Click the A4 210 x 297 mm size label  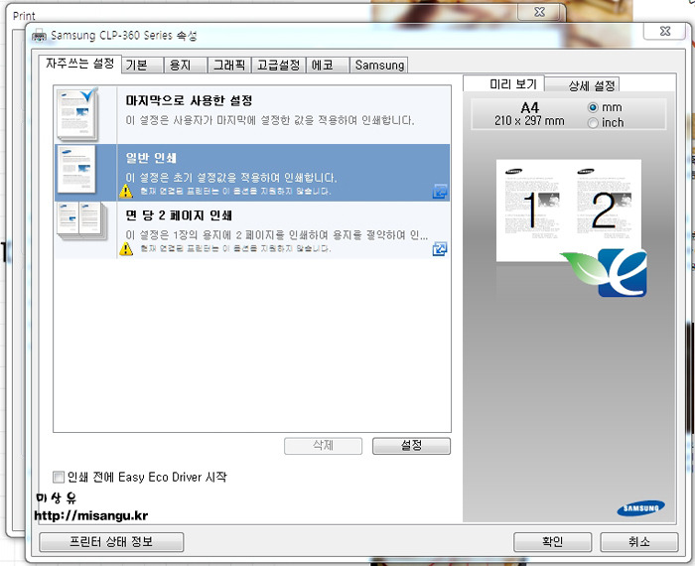(x=529, y=114)
